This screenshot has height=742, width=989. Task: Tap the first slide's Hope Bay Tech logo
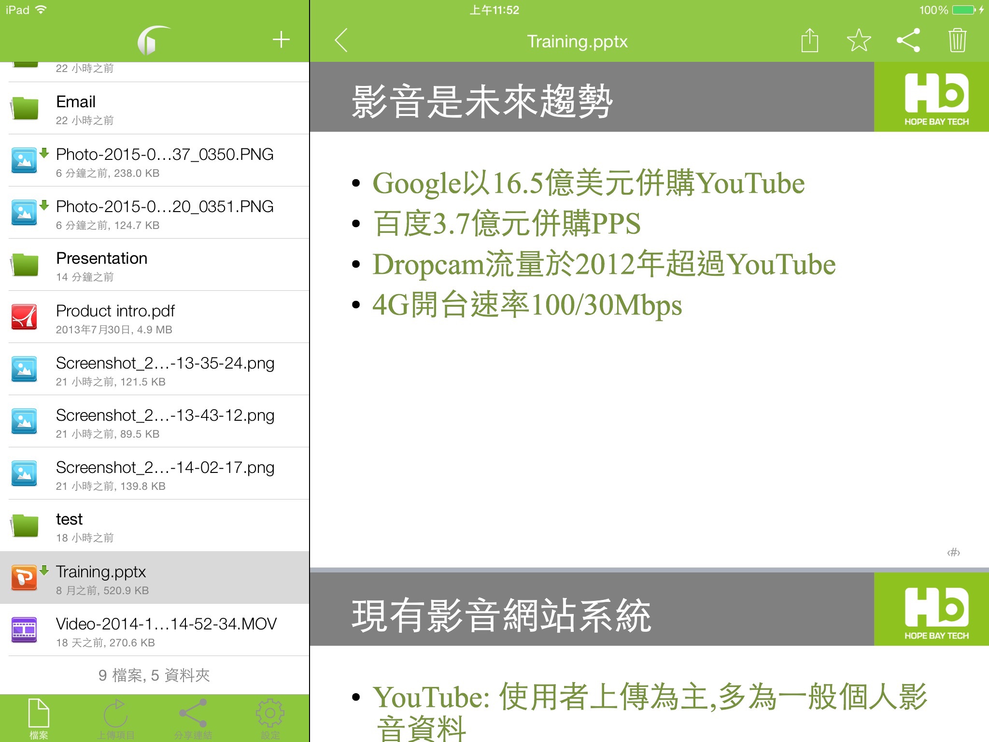tap(936, 99)
